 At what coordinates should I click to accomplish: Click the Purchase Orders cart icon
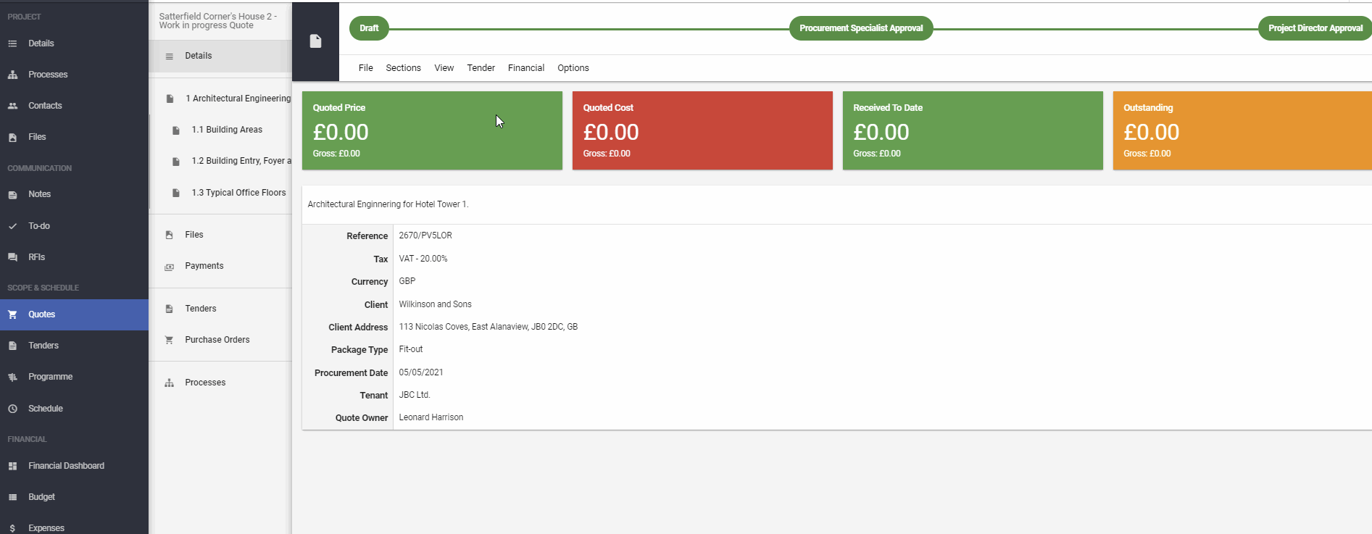tap(169, 340)
